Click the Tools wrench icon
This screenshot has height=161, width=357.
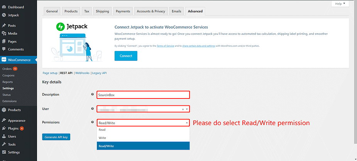(x=3, y=144)
